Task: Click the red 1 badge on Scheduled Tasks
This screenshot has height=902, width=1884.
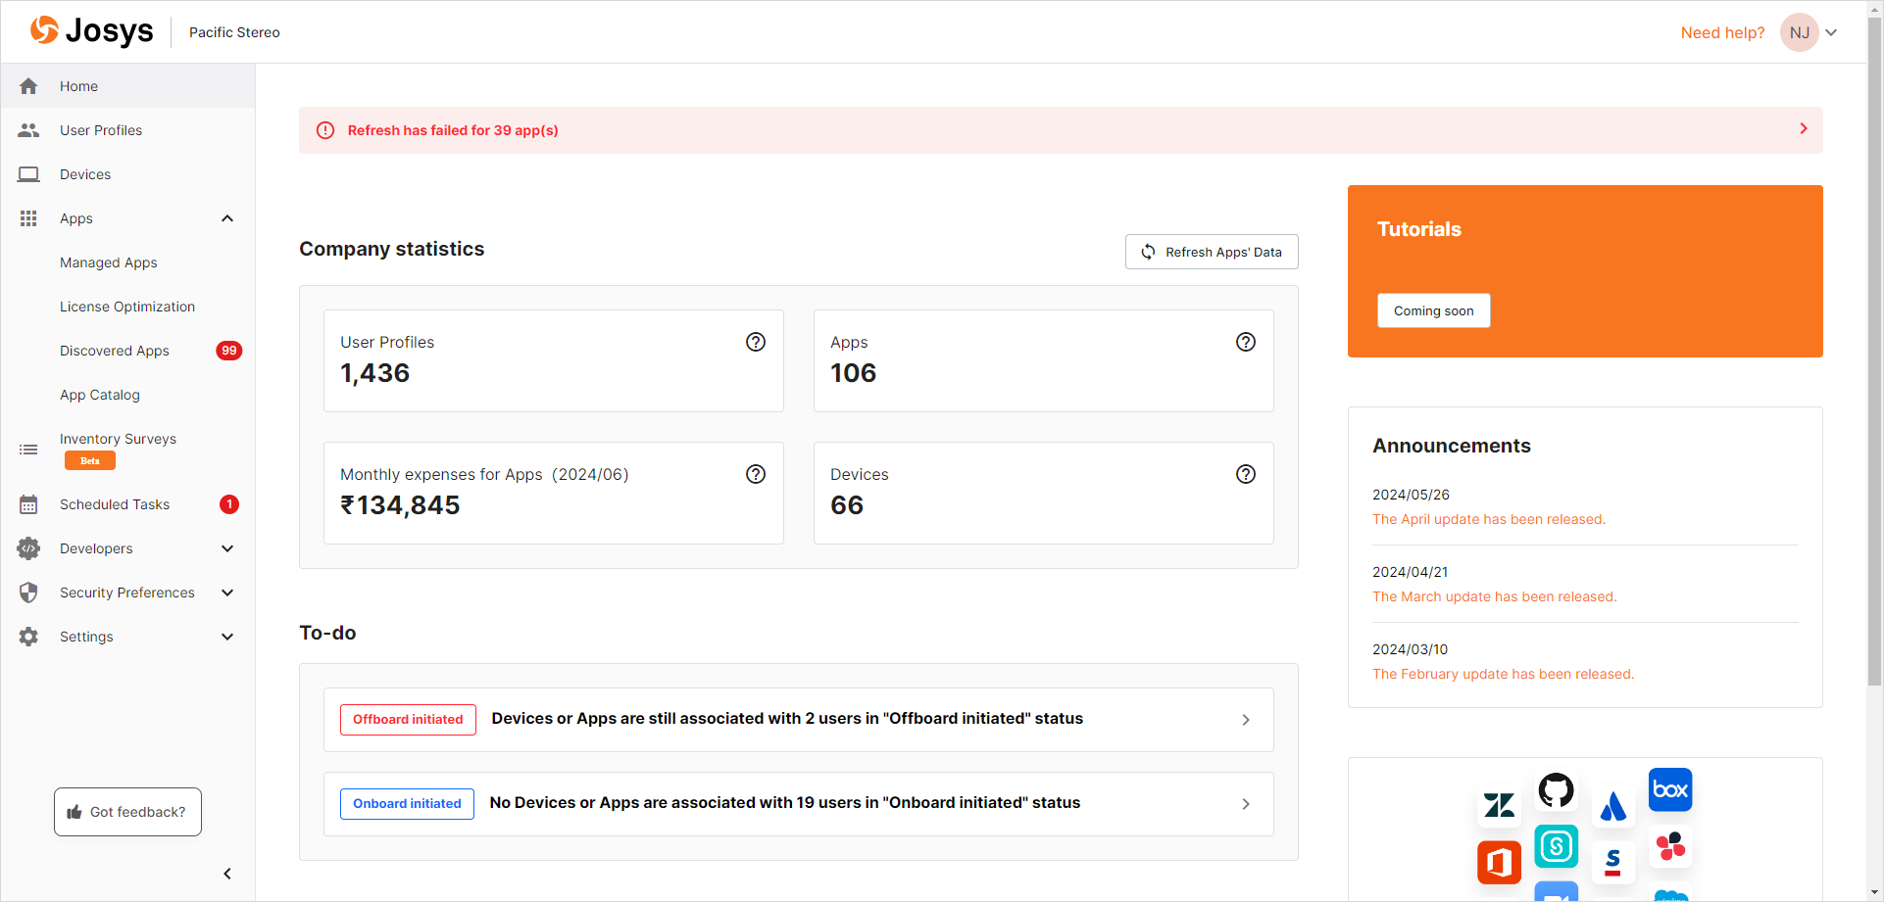Action: click(x=229, y=504)
